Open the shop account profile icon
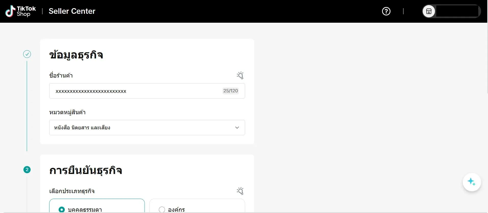488x213 pixels. click(x=429, y=11)
